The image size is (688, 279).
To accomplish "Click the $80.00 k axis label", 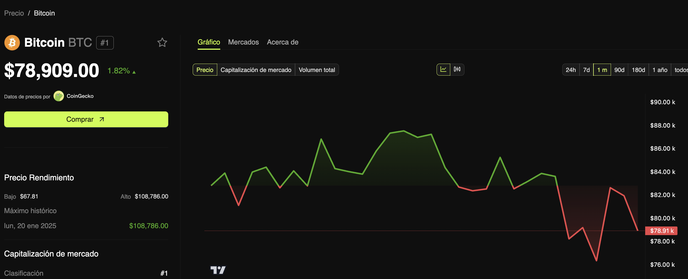I will point(663,218).
